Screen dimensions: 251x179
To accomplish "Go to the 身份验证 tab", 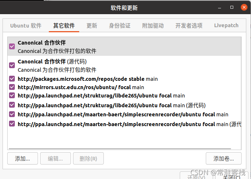I will point(120,25).
